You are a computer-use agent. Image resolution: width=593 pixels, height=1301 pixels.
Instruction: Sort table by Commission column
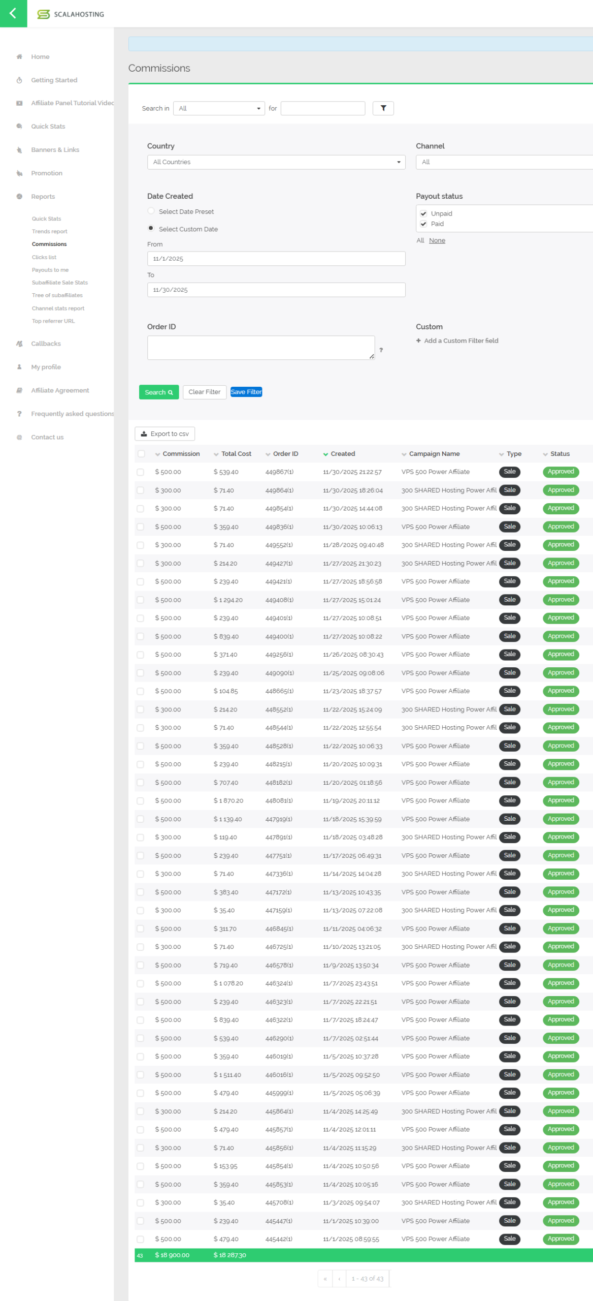point(177,454)
